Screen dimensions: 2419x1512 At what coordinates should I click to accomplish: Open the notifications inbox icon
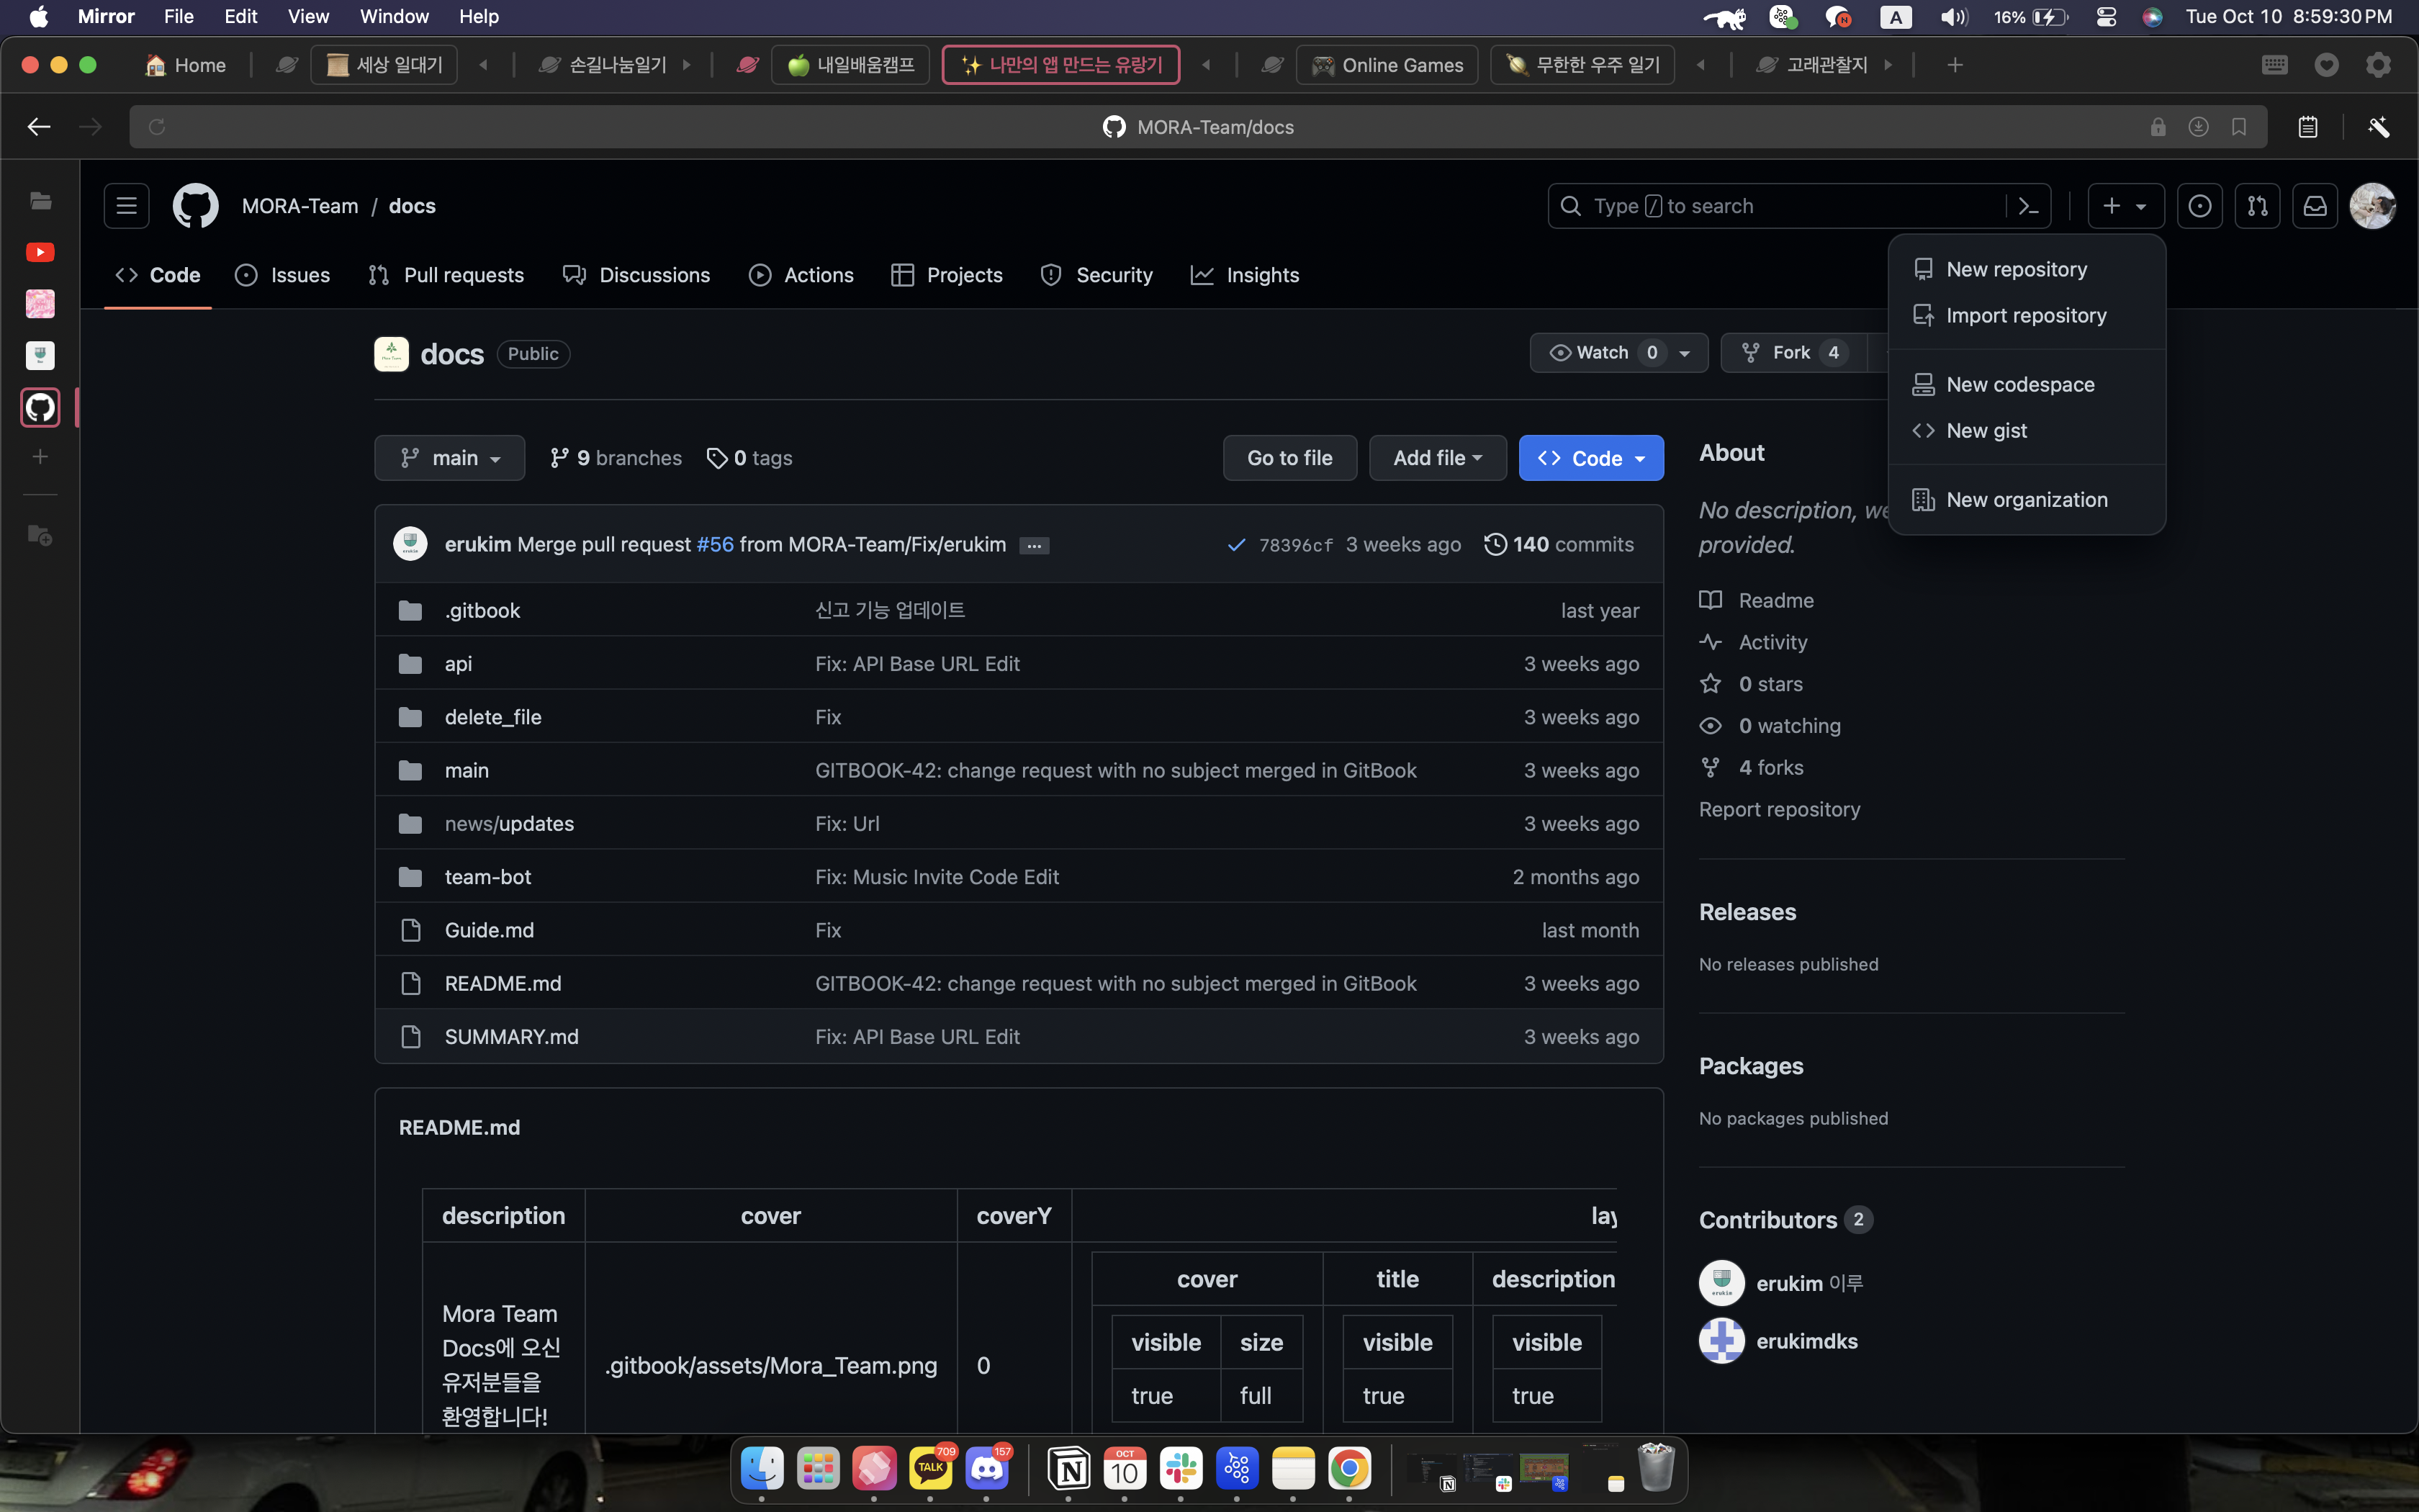click(x=2315, y=206)
